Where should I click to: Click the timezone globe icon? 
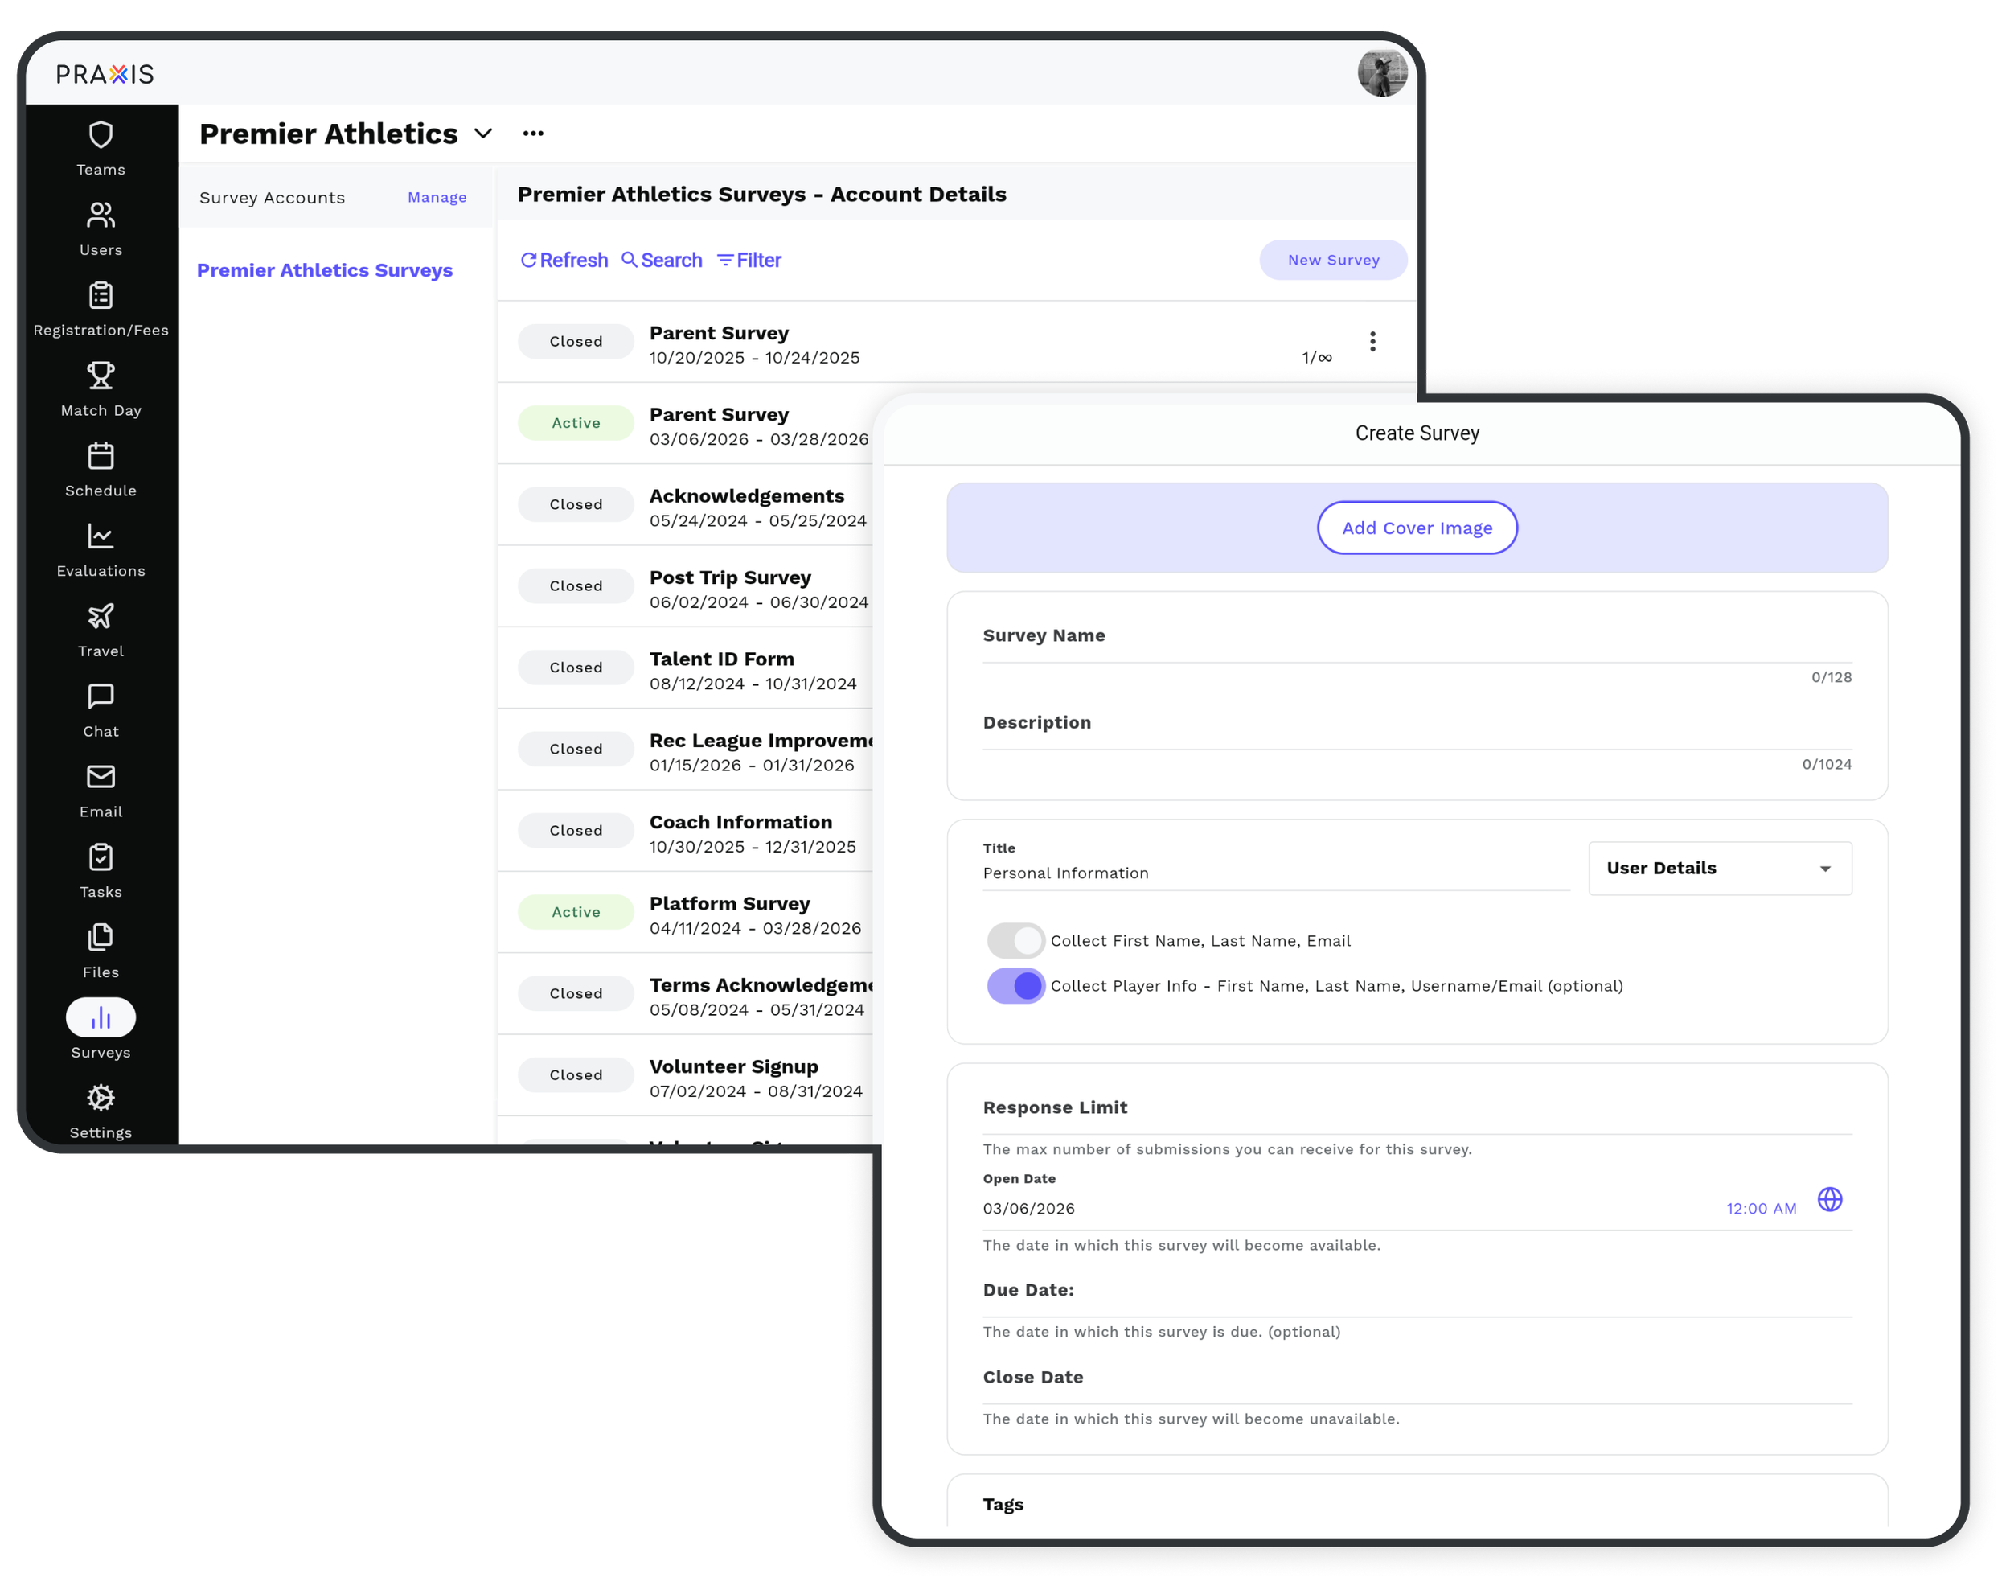1829,1199
